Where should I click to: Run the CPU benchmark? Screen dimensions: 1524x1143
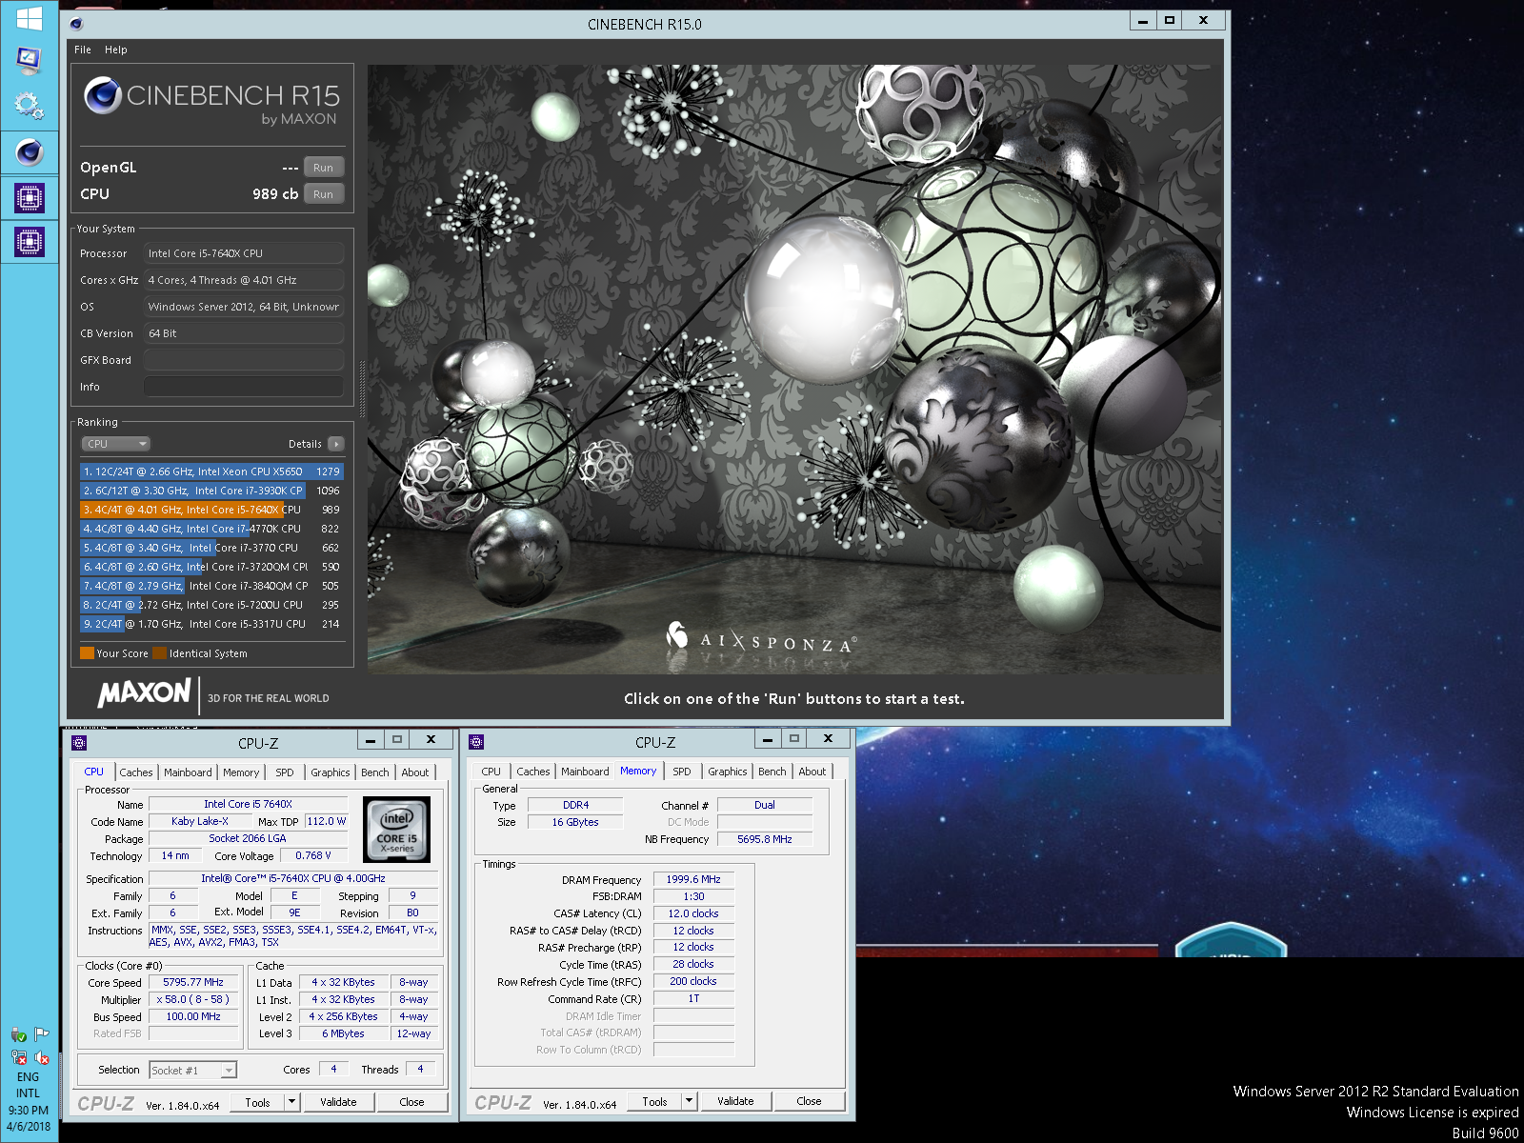click(x=323, y=194)
